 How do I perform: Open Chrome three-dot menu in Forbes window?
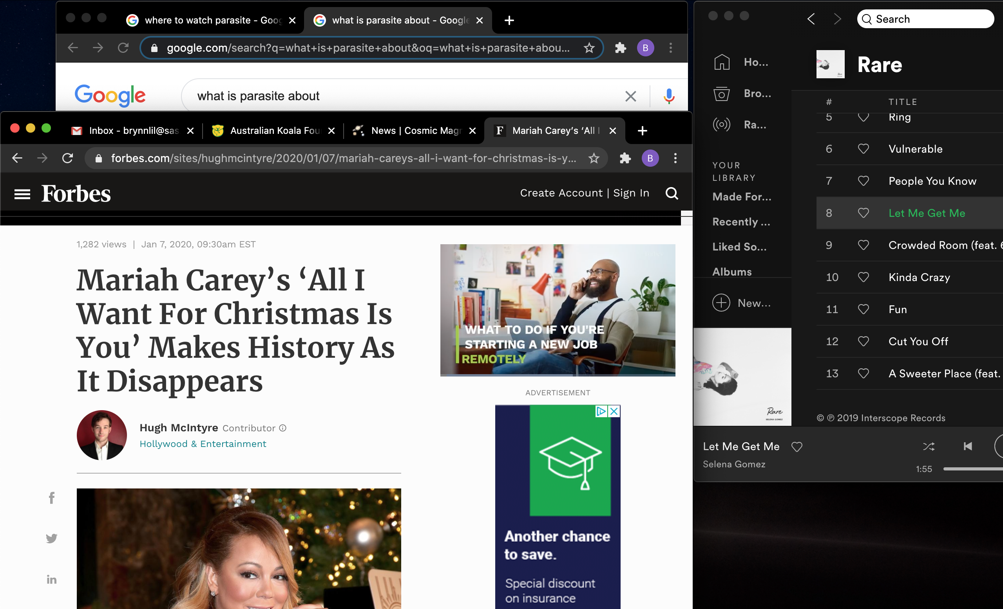click(x=675, y=158)
